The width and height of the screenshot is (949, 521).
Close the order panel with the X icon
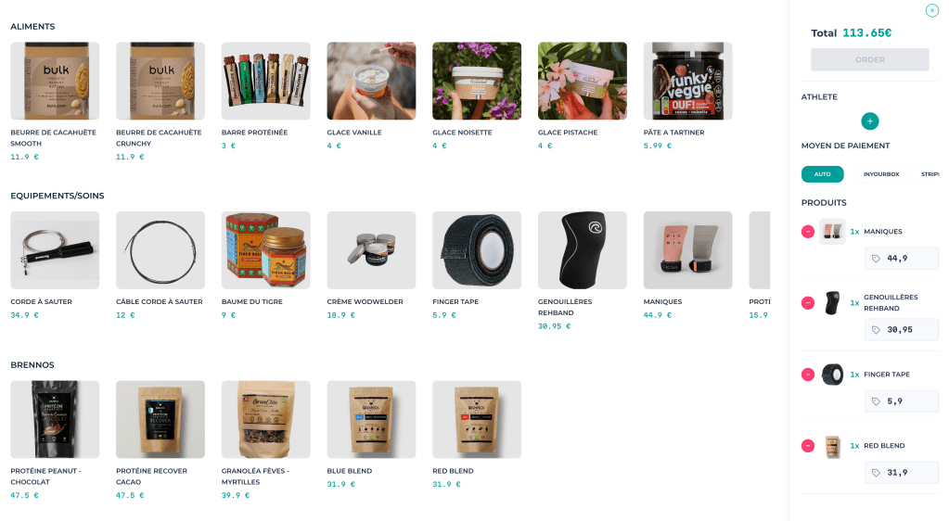tap(931, 11)
